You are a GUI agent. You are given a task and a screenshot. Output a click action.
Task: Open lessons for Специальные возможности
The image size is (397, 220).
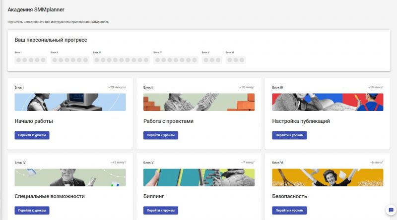(x=32, y=211)
